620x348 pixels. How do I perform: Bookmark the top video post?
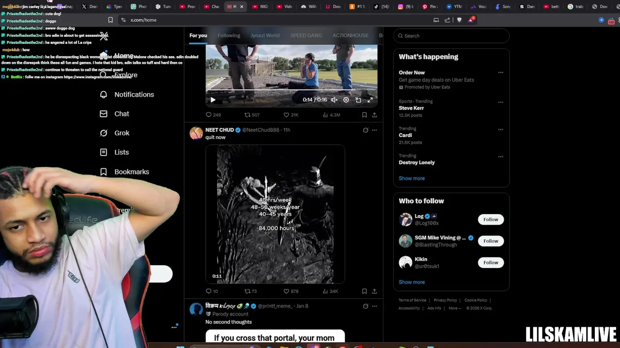pyautogui.click(x=364, y=115)
